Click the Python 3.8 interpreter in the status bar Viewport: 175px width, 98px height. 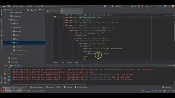click(x=158, y=91)
